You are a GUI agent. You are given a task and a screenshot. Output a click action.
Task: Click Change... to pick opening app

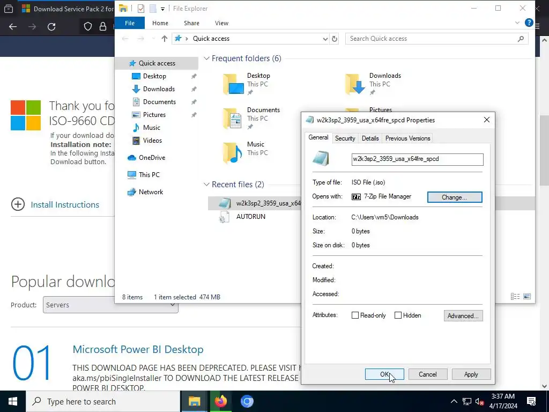(455, 197)
